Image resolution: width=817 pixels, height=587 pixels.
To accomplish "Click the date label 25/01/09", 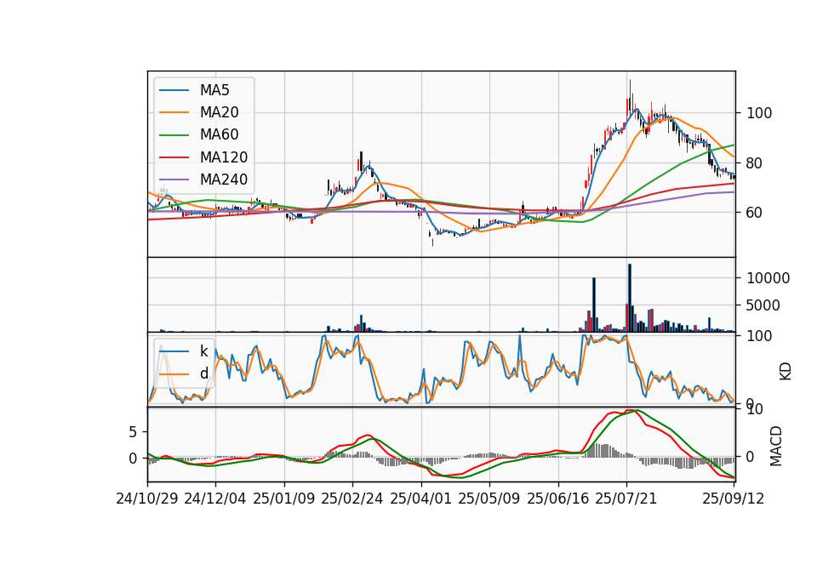I will [284, 499].
